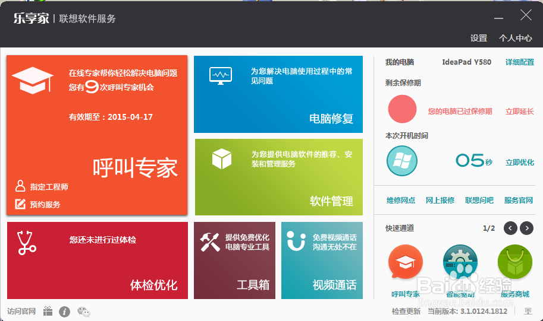
Task: Click the smiley video call icon
Action: point(296,240)
